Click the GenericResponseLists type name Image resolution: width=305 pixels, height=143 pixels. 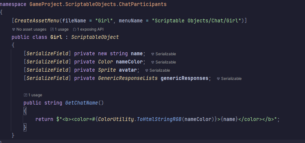[x=128, y=78]
